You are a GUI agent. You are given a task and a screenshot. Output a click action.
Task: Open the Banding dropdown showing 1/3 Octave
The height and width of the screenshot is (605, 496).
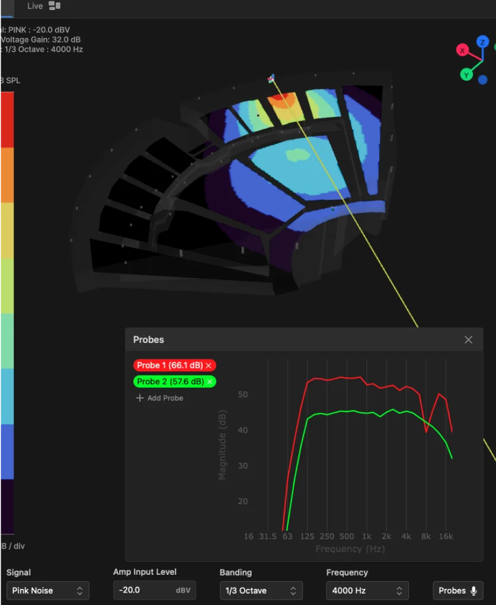tap(261, 590)
